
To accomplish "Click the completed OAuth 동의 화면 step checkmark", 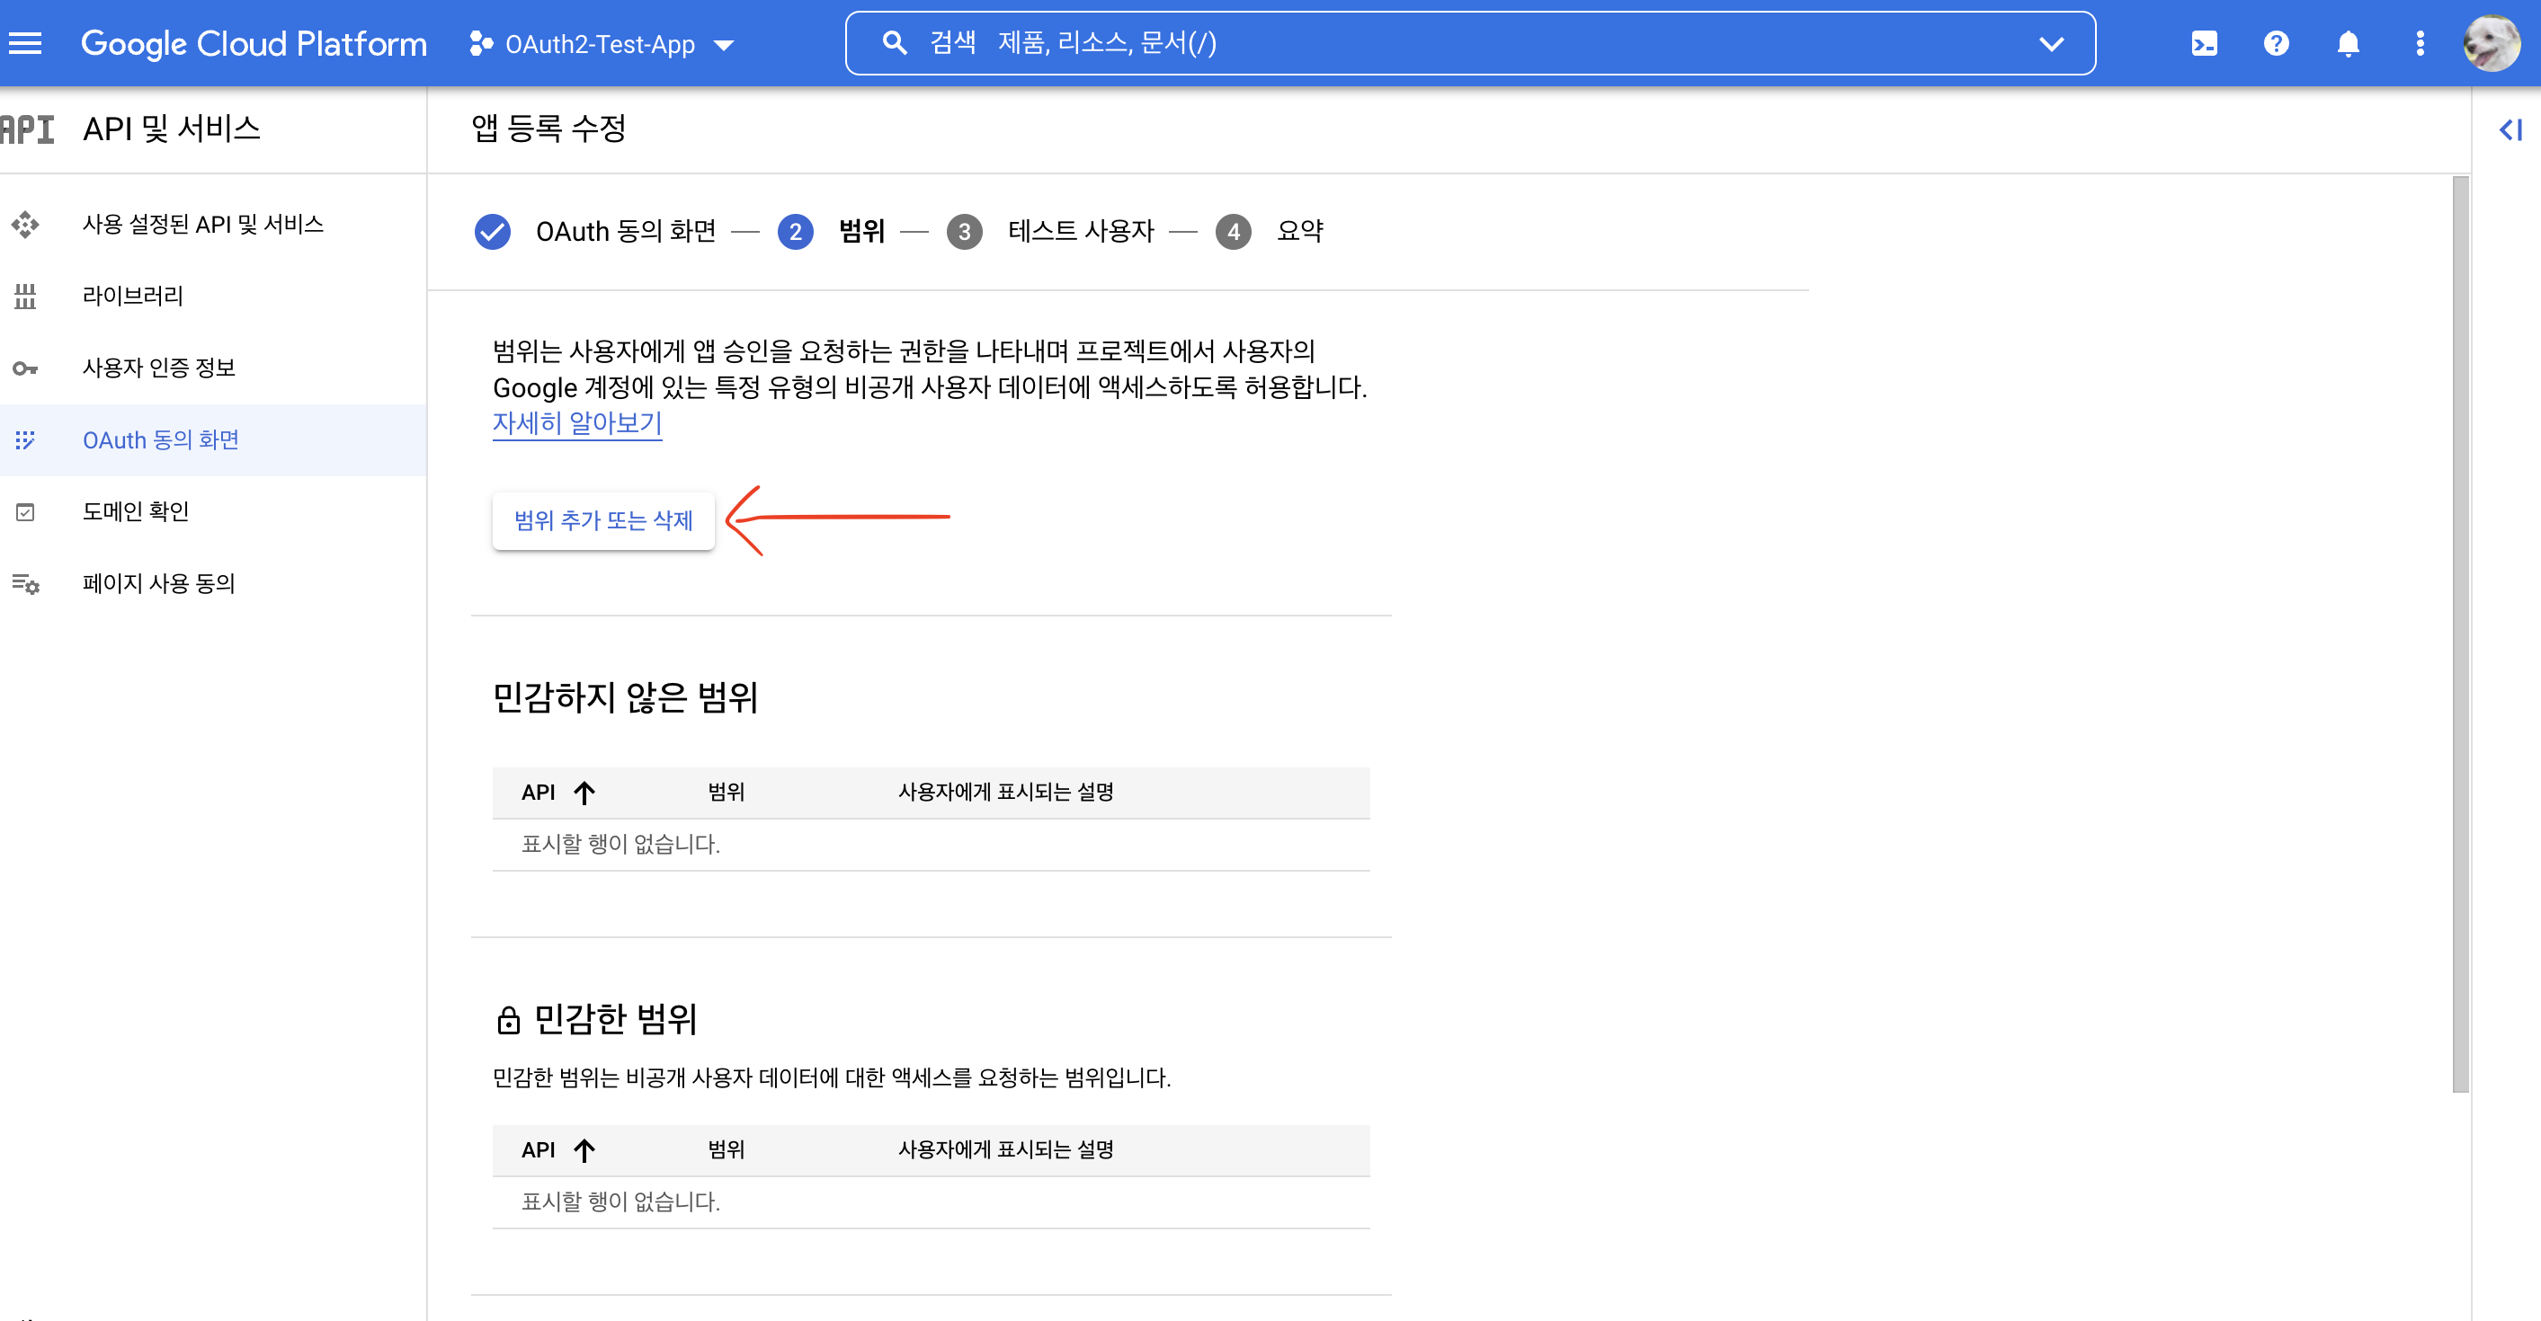I will click(492, 232).
